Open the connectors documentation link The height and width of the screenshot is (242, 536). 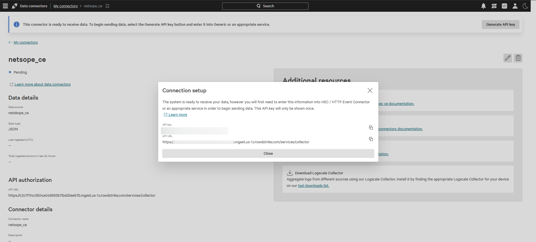click(400, 129)
